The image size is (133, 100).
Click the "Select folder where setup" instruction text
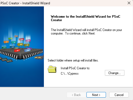point(73,60)
